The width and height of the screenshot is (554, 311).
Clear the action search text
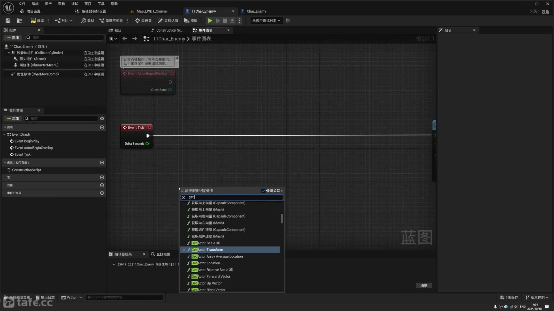(183, 198)
